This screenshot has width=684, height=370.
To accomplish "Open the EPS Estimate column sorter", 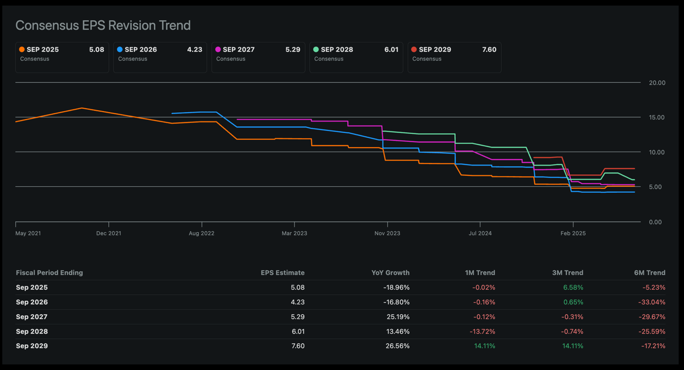I will pyautogui.click(x=283, y=272).
